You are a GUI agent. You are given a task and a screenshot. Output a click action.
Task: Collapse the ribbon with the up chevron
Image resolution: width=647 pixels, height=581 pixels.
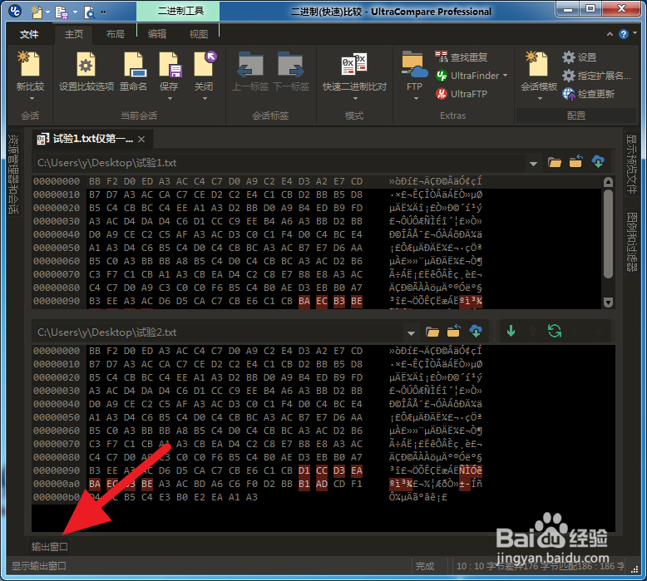pyautogui.click(x=610, y=34)
